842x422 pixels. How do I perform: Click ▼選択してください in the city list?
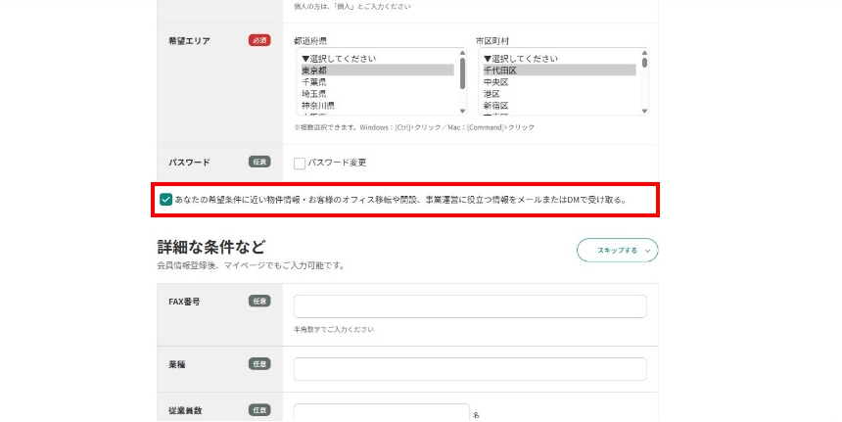[520, 59]
